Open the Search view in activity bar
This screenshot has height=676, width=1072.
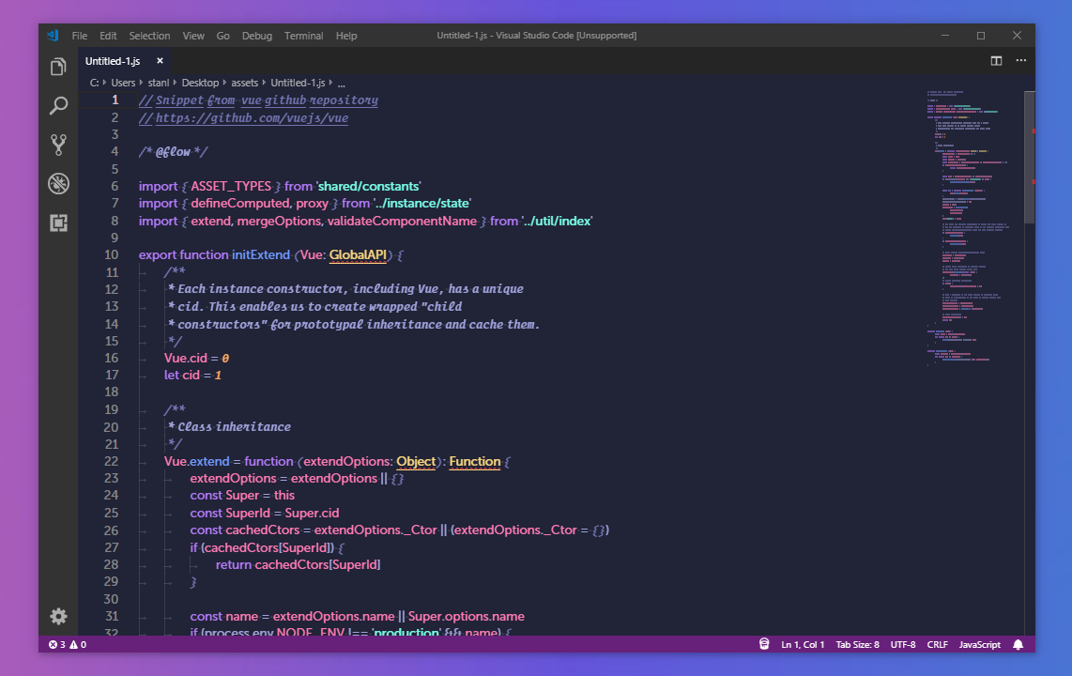click(x=58, y=105)
